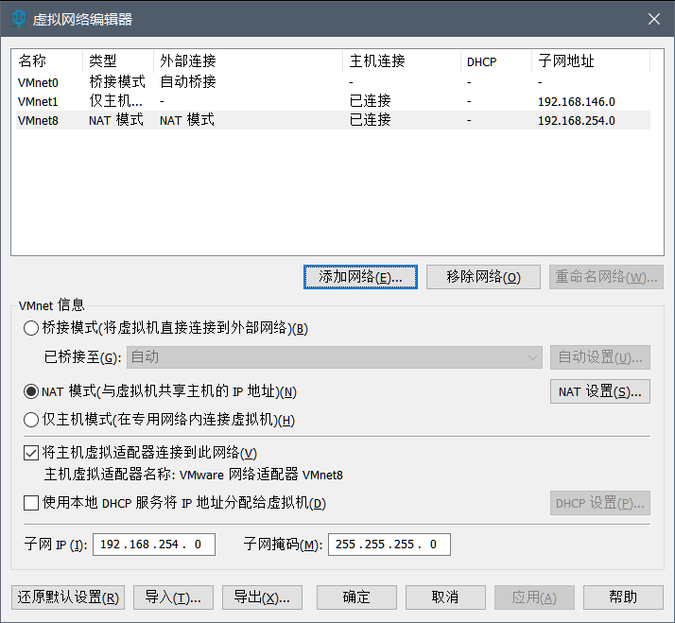Click the 主机连接 column header
Image resolution: width=675 pixels, height=623 pixels.
(402, 61)
